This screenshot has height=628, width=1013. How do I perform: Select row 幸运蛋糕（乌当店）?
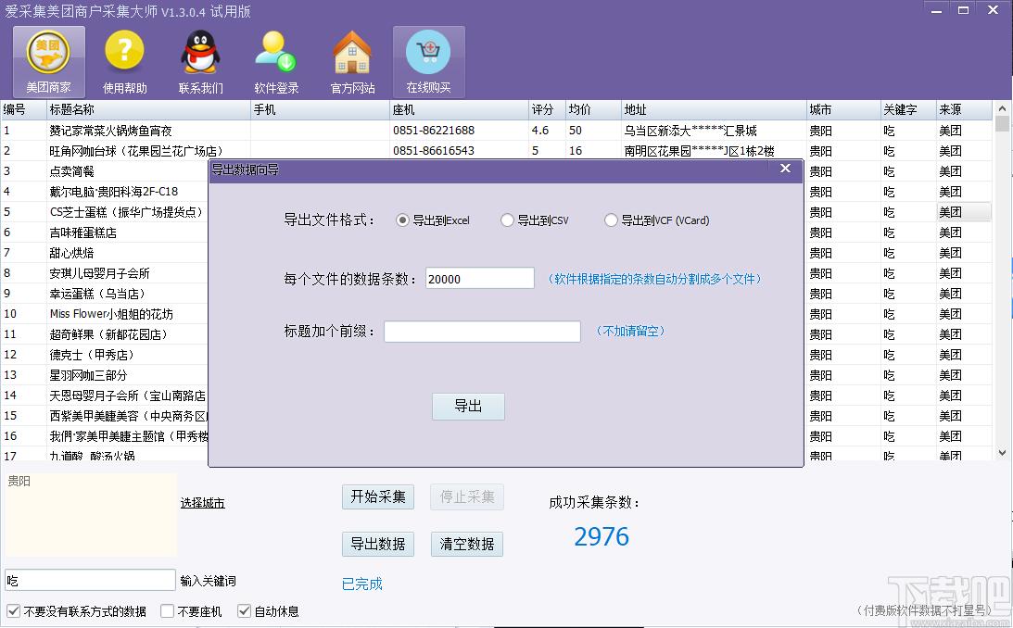point(97,294)
